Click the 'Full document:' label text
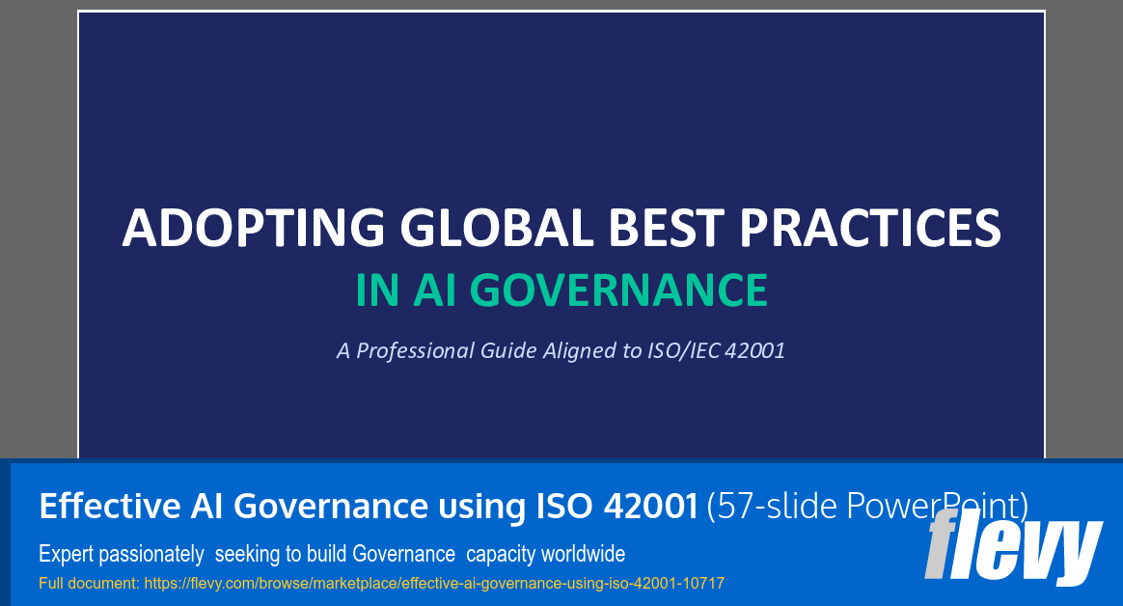This screenshot has width=1123, height=606. pos(82,583)
